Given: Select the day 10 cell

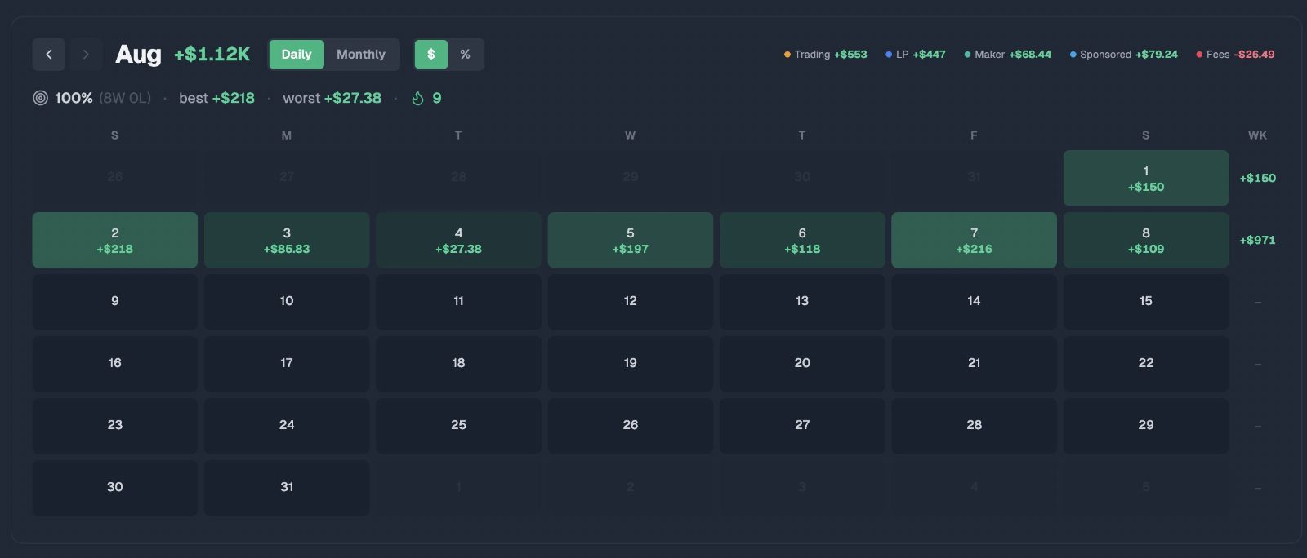Looking at the screenshot, I should 287,302.
